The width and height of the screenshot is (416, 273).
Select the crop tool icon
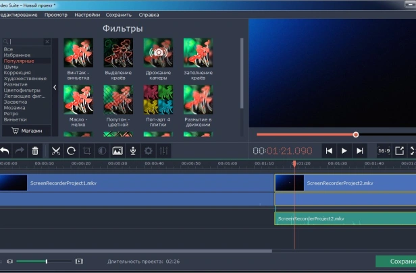[86, 151]
